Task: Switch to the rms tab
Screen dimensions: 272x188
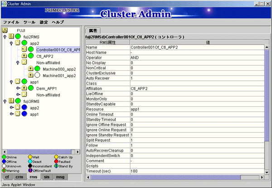Action: pos(33,177)
